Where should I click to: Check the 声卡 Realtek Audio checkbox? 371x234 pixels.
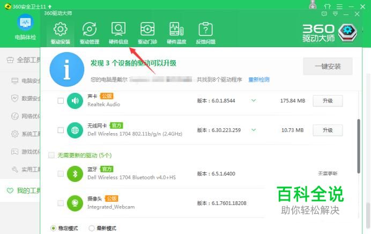click(61, 101)
